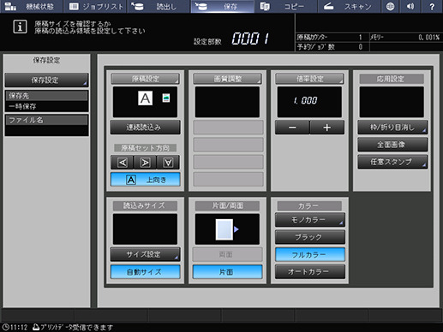Click the 応用設定 panel header
Screen dimensions: 443x332
pyautogui.click(x=392, y=79)
